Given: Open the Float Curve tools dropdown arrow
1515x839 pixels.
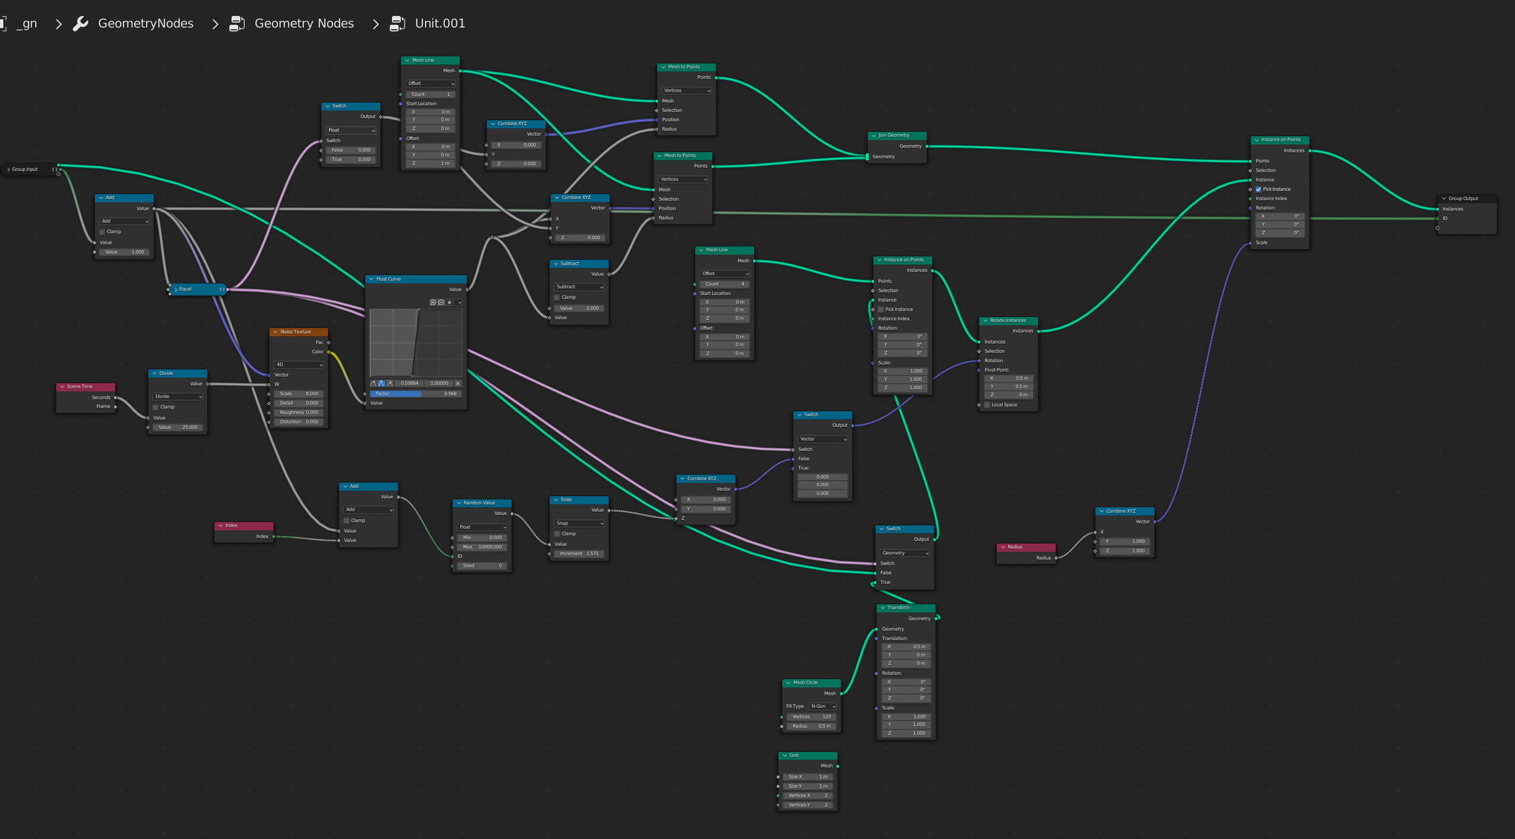Looking at the screenshot, I should point(459,302).
